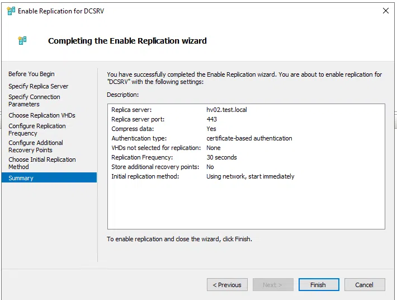Open the Specify Replica Server step

click(x=38, y=86)
